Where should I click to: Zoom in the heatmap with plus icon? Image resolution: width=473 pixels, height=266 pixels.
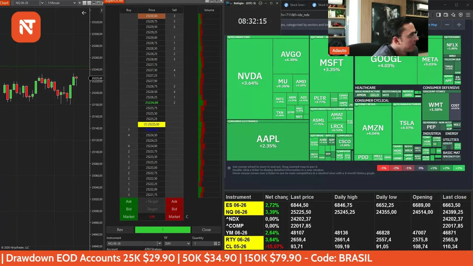pyautogui.click(x=459, y=25)
